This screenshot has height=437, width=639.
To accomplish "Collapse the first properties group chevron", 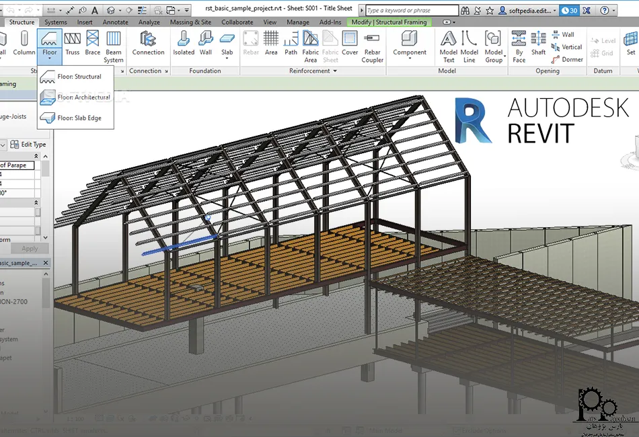I will [36, 156].
